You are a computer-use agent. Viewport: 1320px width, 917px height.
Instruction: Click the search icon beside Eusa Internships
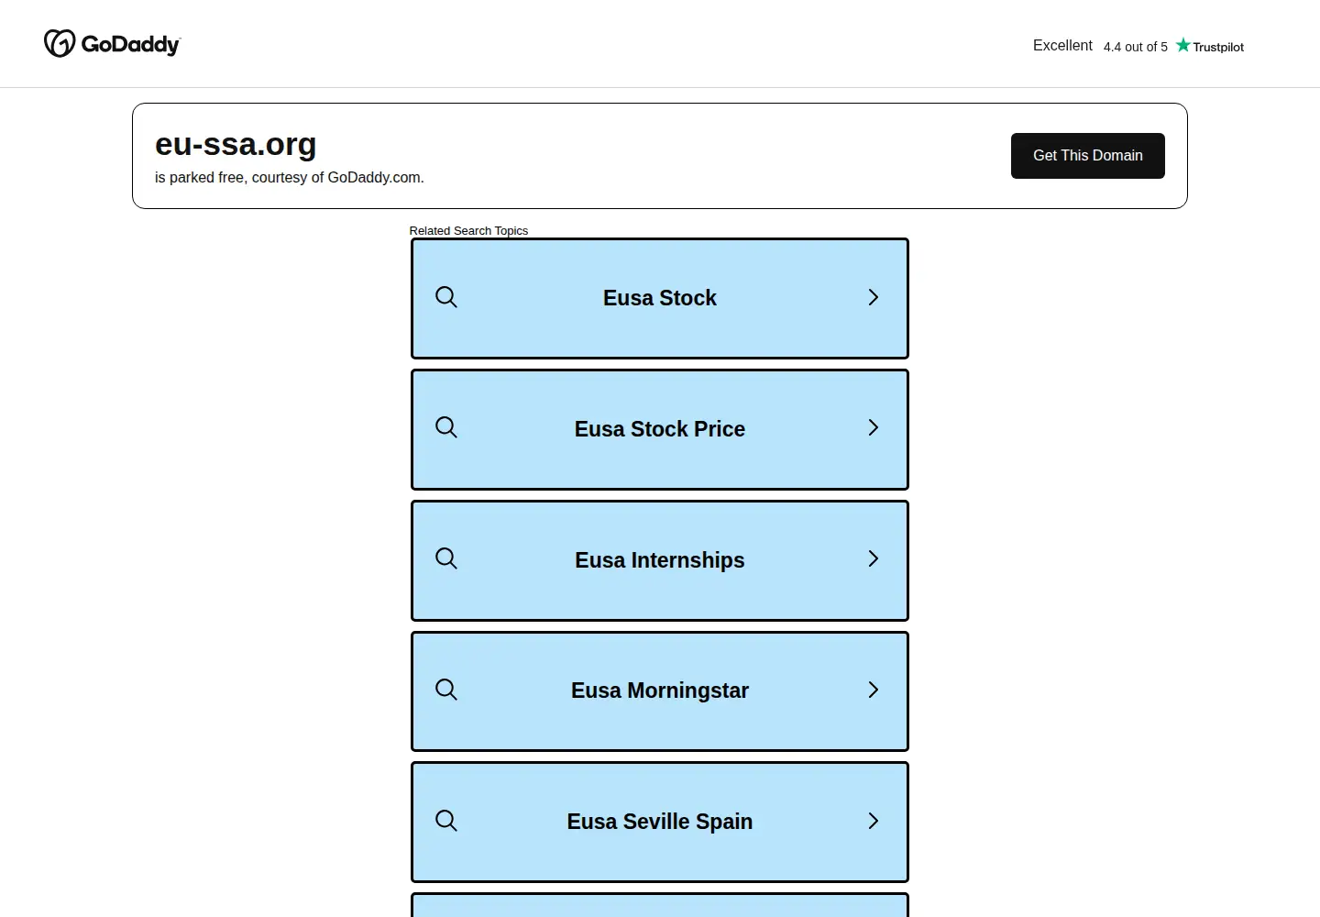(446, 558)
